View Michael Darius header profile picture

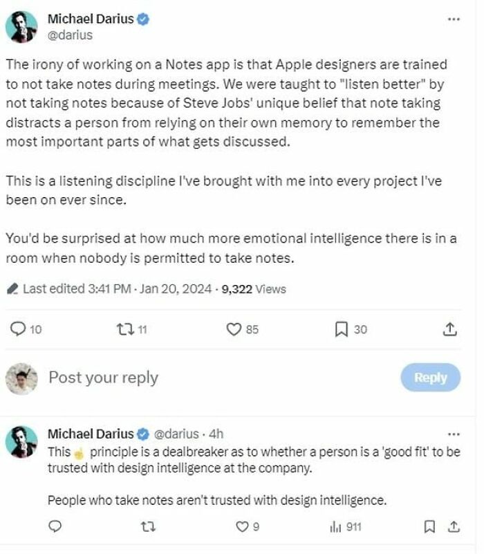(21, 27)
